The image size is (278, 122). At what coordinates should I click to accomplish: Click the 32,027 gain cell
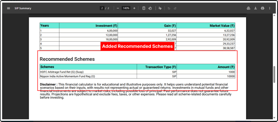pyautogui.click(x=147, y=30)
